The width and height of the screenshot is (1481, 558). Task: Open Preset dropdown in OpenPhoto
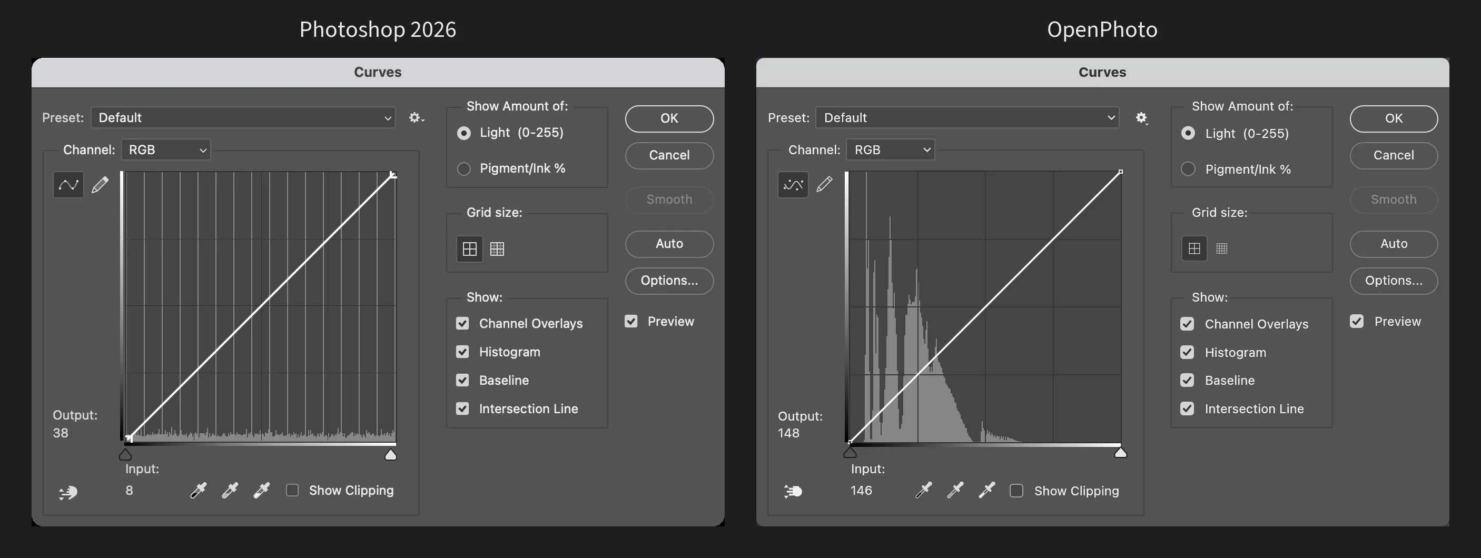coord(967,118)
